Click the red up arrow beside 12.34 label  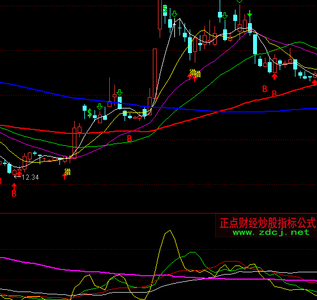(x=19, y=173)
